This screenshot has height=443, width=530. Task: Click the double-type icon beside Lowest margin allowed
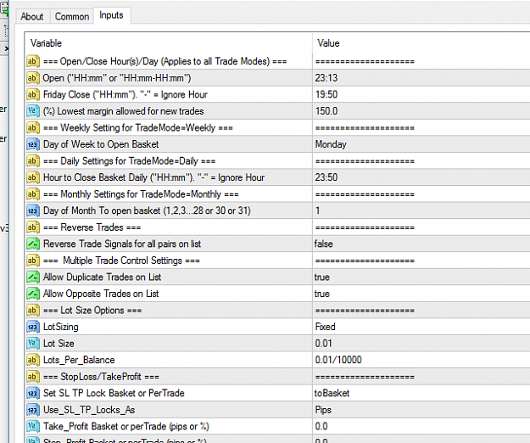coord(33,111)
